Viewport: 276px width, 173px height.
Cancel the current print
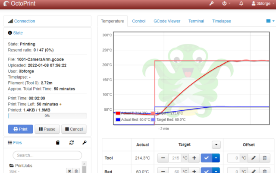click(x=74, y=129)
